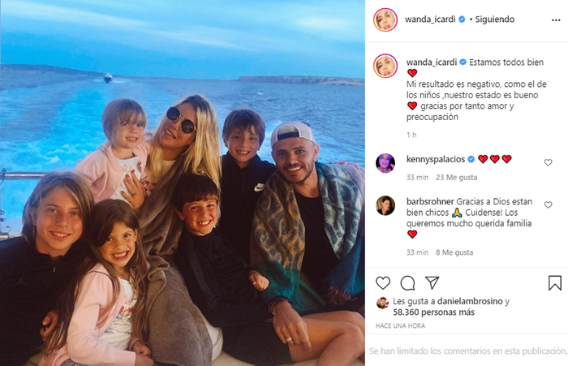568x366 pixels.
Task: Open kennyspalacios profile avatar
Action: [x=385, y=163]
